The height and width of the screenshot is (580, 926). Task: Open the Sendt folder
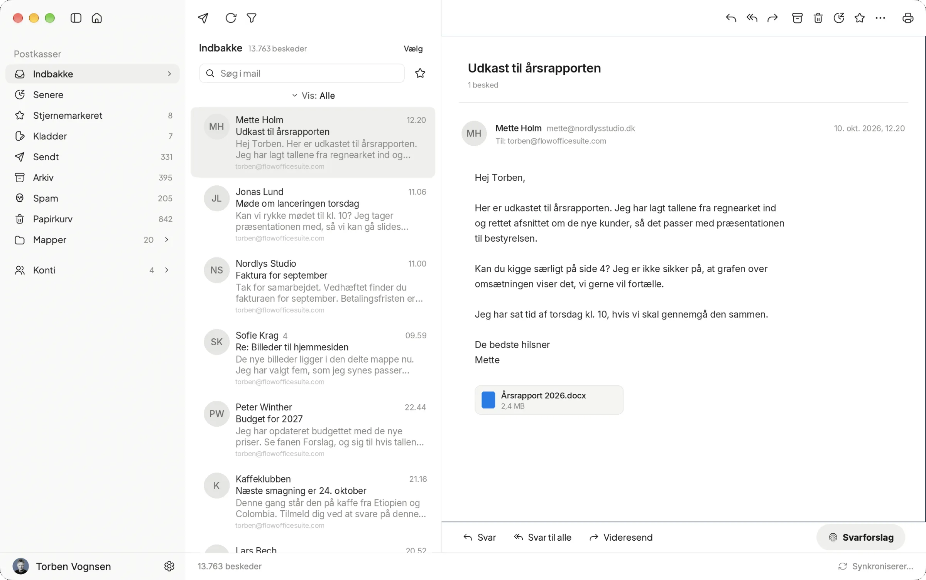[93, 157]
